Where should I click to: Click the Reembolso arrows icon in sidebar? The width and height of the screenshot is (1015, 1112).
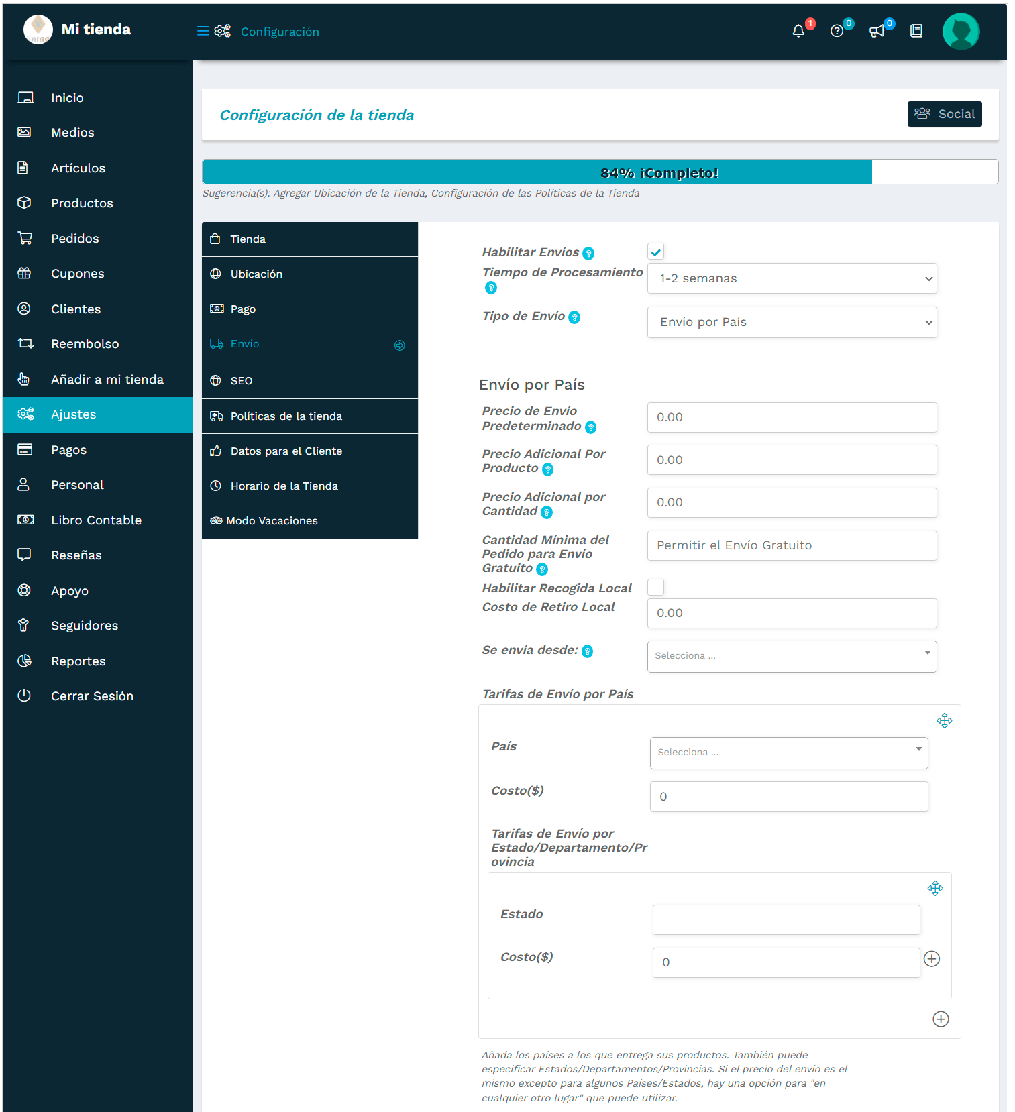(25, 343)
